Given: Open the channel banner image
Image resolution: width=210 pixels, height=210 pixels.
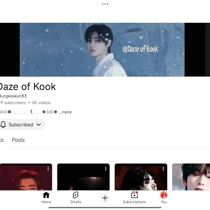Looking at the screenshot, I should click(x=102, y=49).
